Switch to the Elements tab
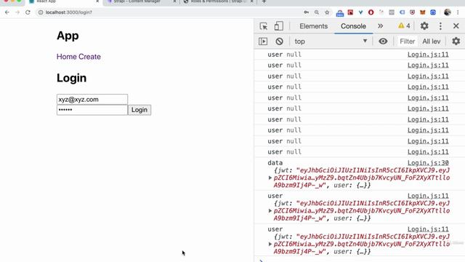The height and width of the screenshot is (262, 465). point(313,26)
